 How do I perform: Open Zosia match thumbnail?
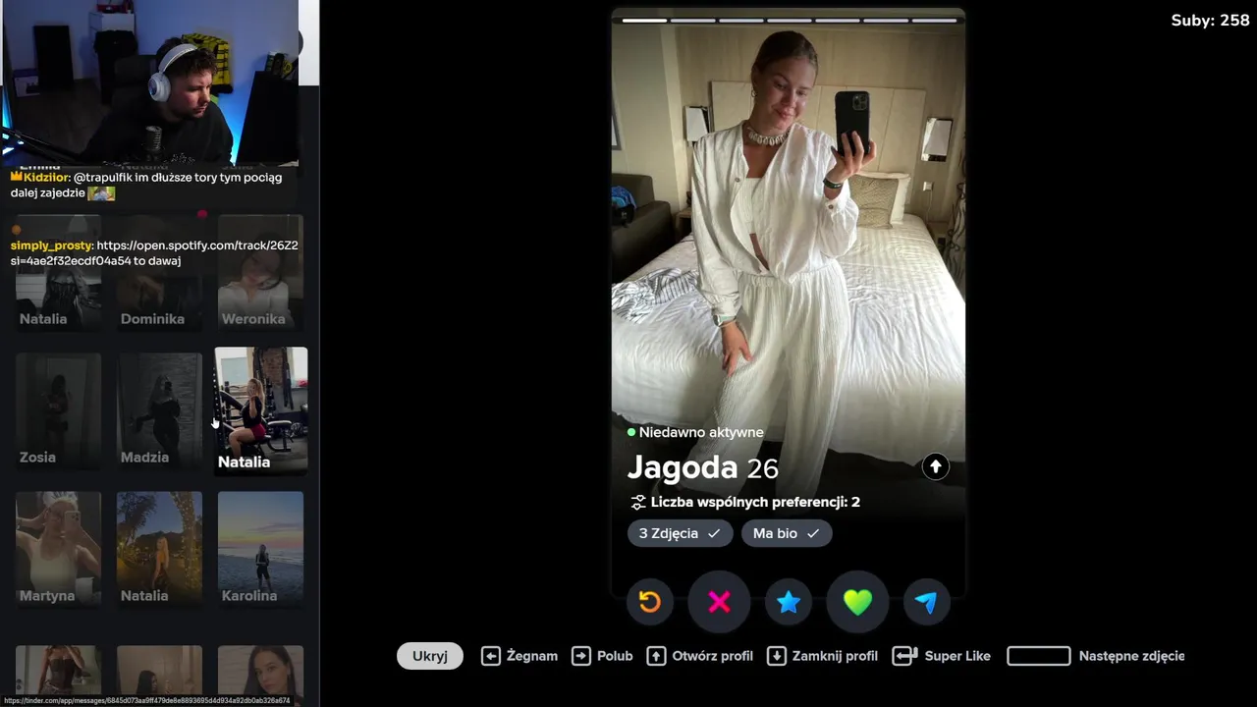pos(58,410)
